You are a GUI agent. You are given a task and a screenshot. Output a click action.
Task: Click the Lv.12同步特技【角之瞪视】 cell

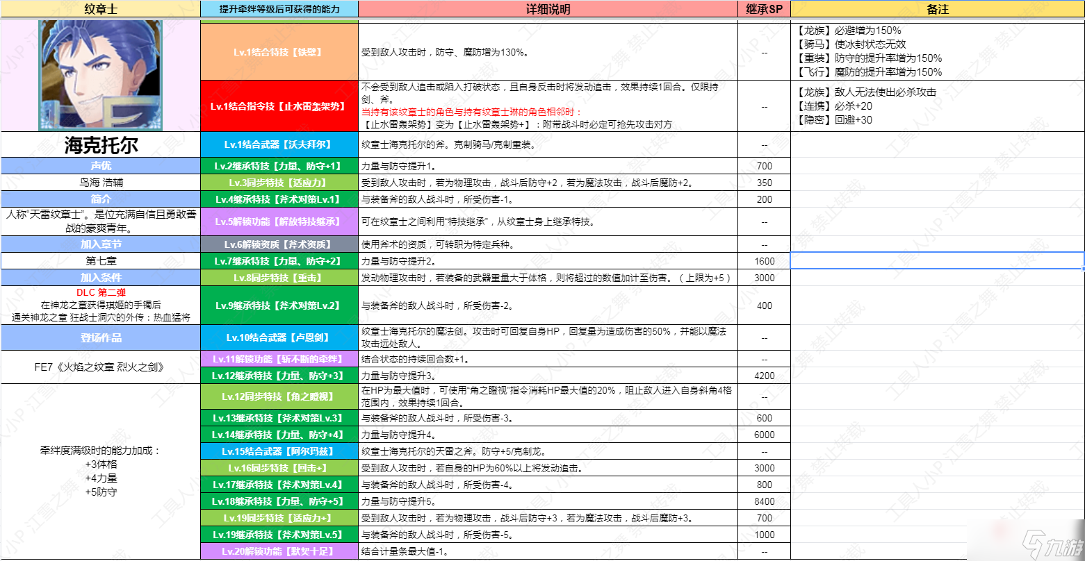click(x=279, y=396)
